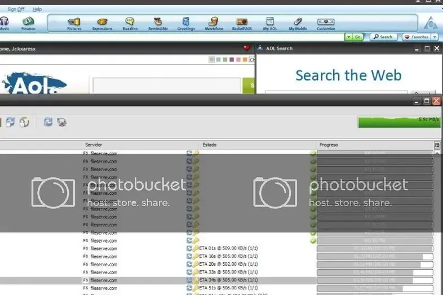Viewport: 443px width, 295px height.
Task: Click the AOL triangle logo at top right
Action: coord(431,23)
